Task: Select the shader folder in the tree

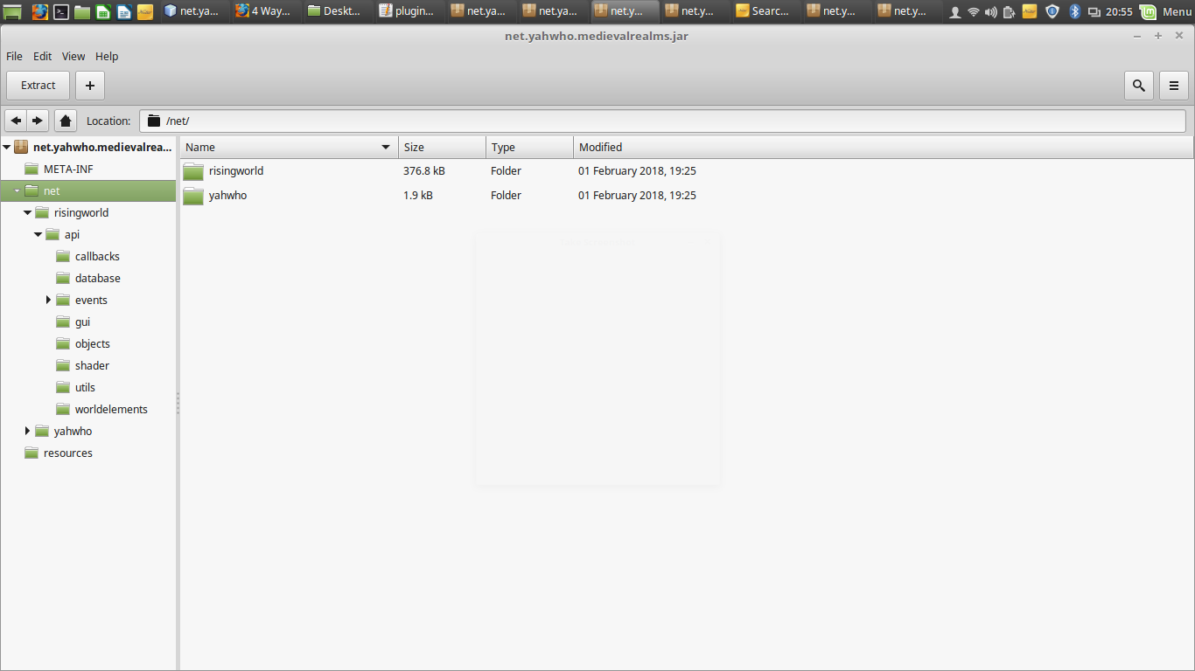Action: [92, 365]
